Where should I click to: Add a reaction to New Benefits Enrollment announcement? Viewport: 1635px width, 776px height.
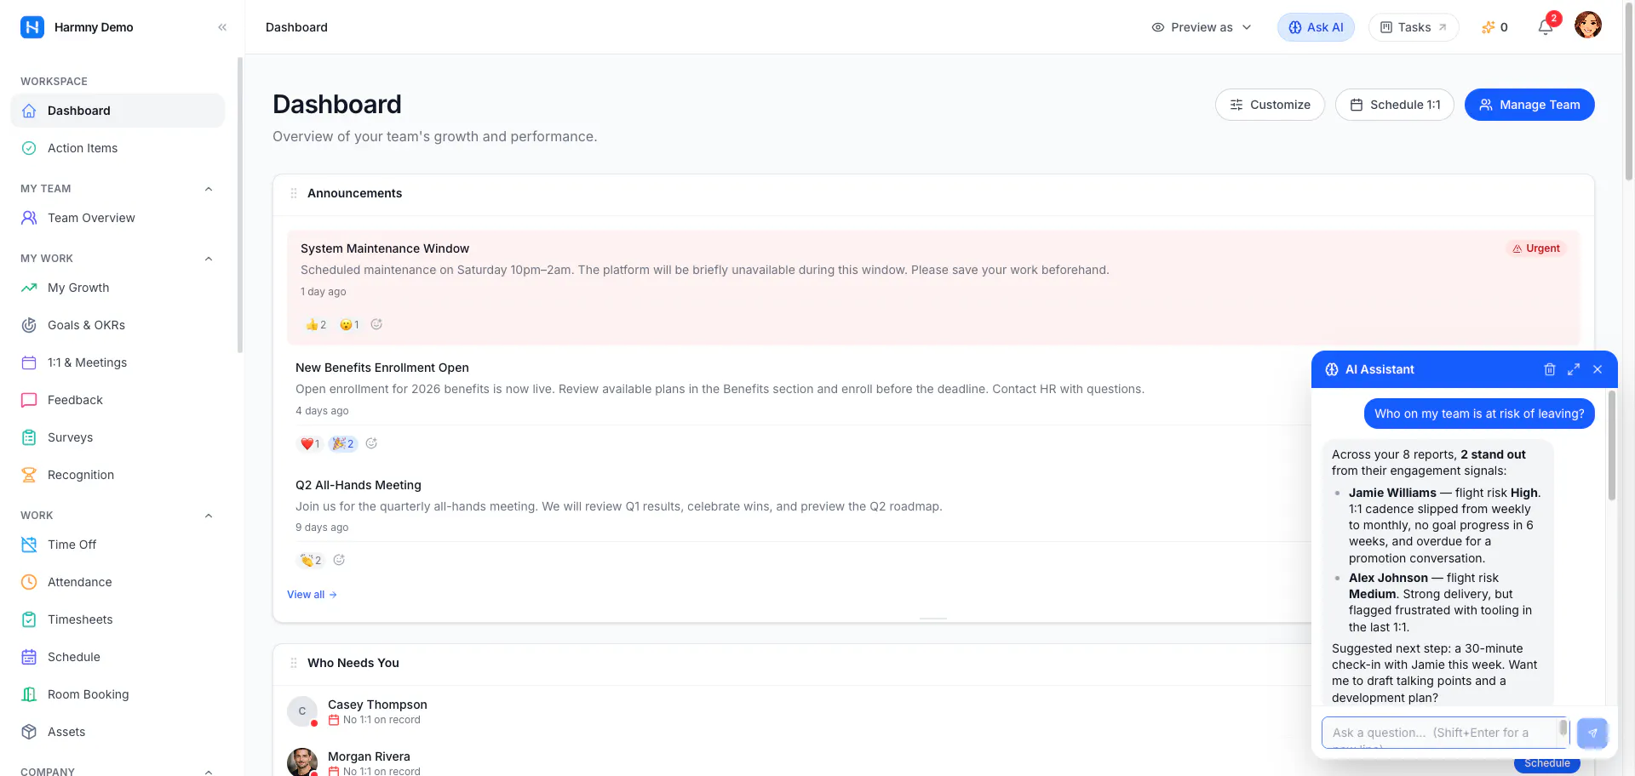click(371, 443)
